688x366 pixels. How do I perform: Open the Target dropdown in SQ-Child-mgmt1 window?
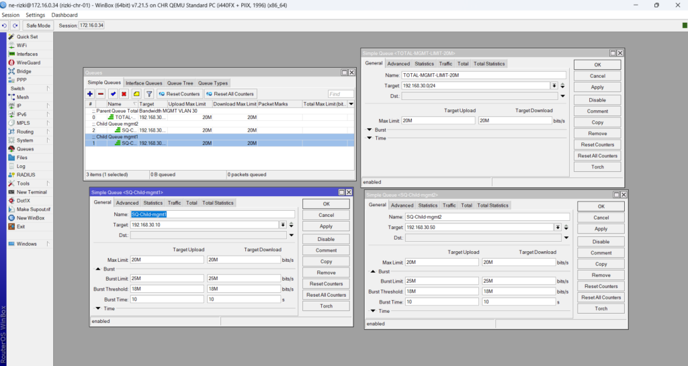coord(283,225)
